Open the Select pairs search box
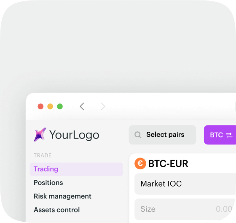The width and height of the screenshot is (236, 223). click(x=162, y=135)
